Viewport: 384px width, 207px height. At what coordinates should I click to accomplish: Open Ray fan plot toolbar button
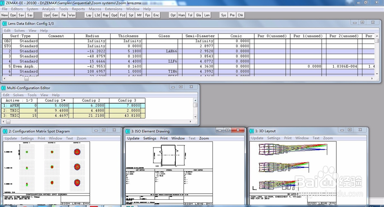pyautogui.click(x=106, y=15)
